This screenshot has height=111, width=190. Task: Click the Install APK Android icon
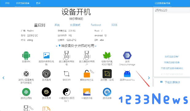click(26, 56)
